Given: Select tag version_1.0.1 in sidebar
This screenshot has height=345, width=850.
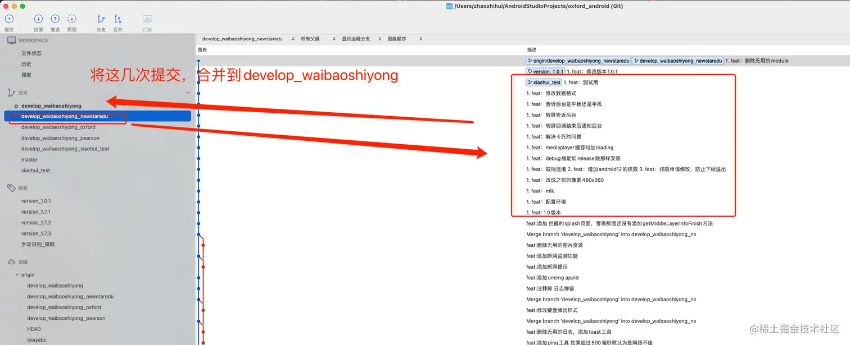Looking at the screenshot, I should [x=36, y=201].
